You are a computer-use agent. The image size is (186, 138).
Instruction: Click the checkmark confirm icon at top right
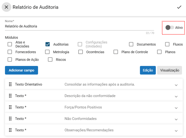point(179,7)
